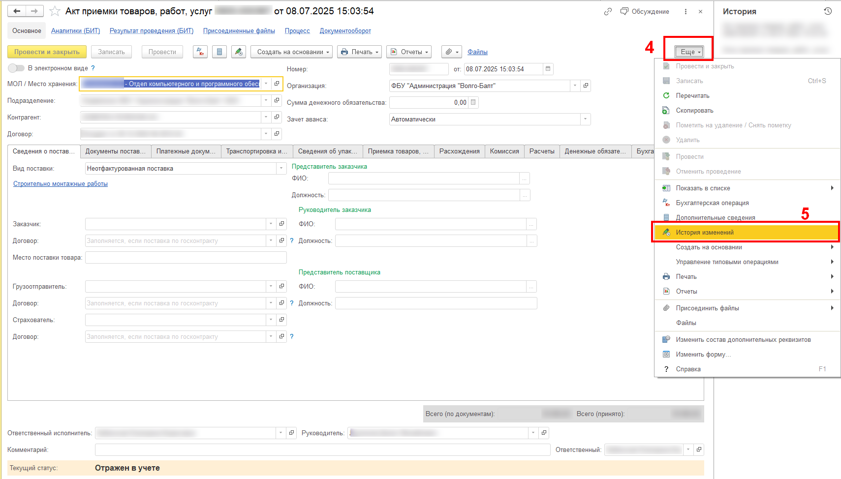
Task: Click the Дт/Кт accounting entries icon
Action: [200, 52]
